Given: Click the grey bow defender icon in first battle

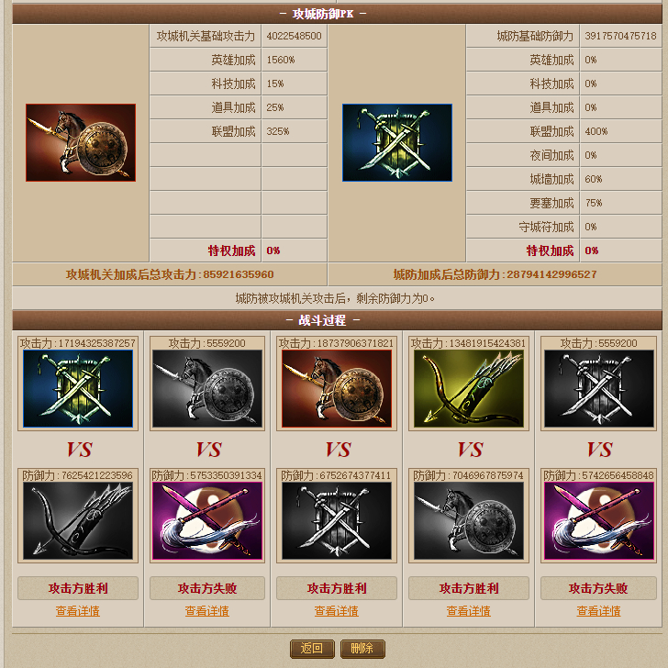Looking at the screenshot, I should pos(78,520).
